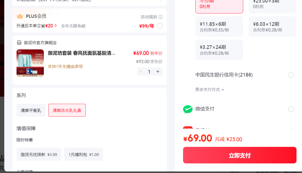Screen dimensions: 302x173
Task: Select the 清爽平衡乳 series option
Action: [x=31, y=110]
